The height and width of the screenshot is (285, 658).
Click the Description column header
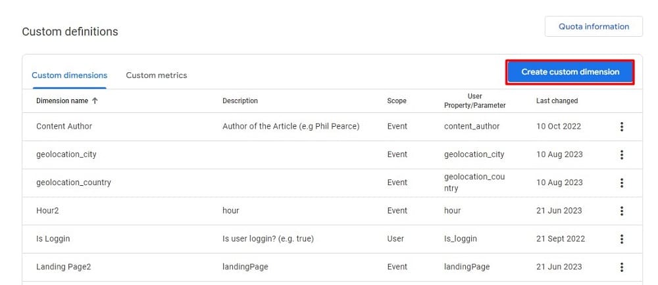(240, 101)
